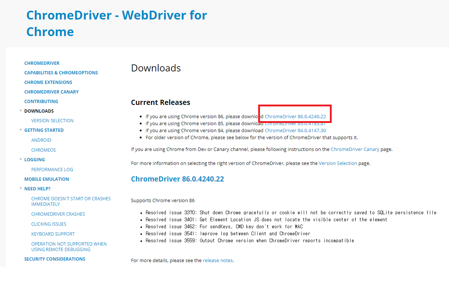Open the ANDROID subpage
This screenshot has height=289, width=449.
click(x=41, y=140)
